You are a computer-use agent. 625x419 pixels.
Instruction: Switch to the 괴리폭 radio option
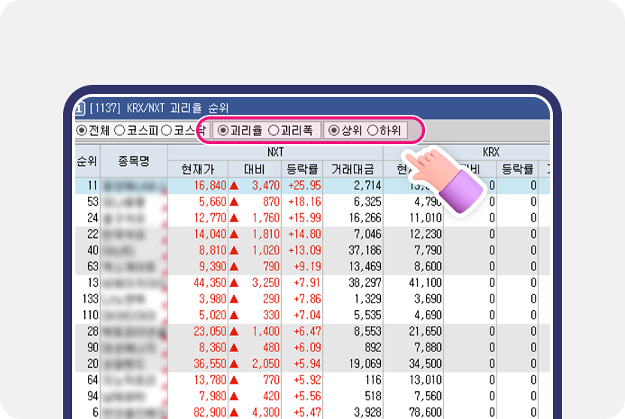(x=273, y=130)
